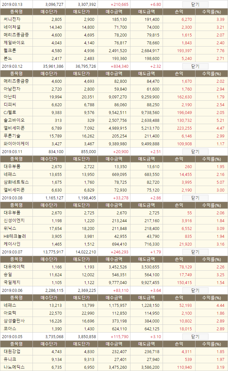Close the 2019.03.08 trade section

click(195, 198)
